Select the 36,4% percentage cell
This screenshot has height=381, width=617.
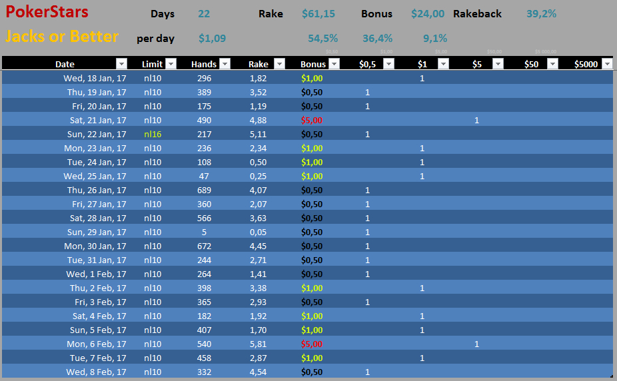pyautogui.click(x=377, y=38)
